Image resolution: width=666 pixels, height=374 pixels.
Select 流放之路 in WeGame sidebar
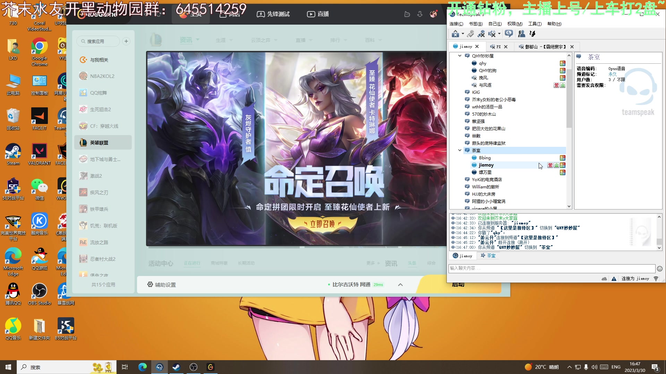[x=103, y=242]
